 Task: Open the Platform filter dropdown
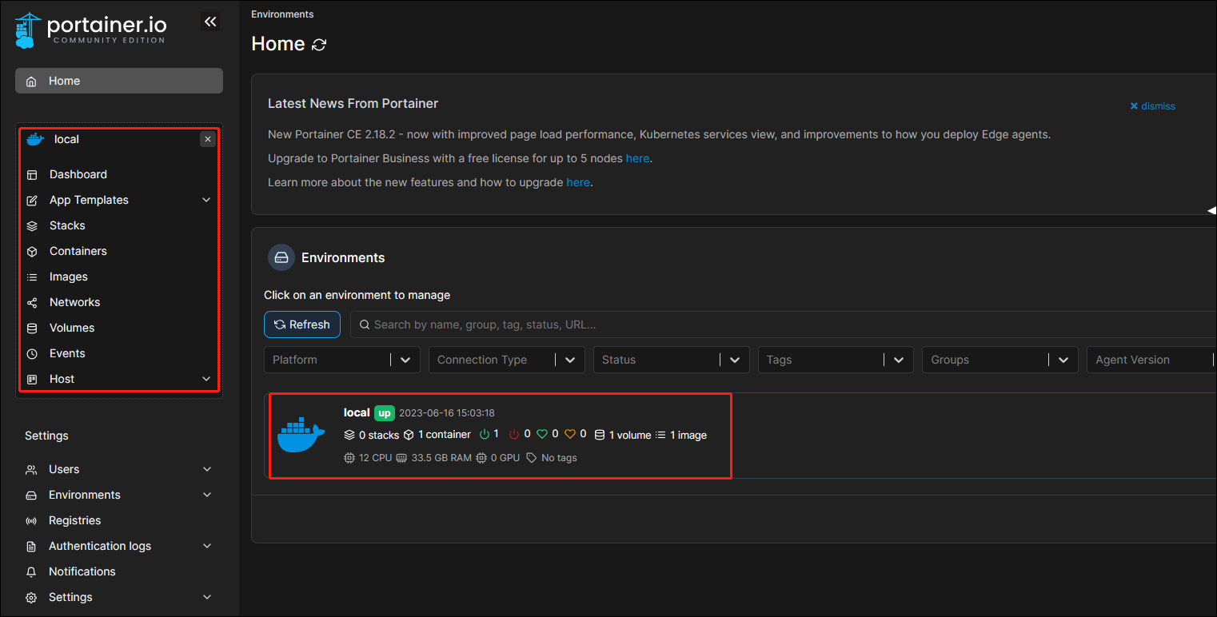tap(342, 360)
